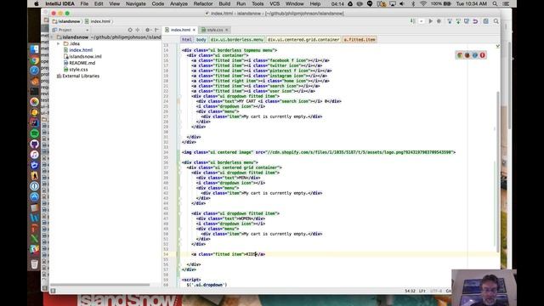Collapse the islandsnow project root

click(53, 37)
